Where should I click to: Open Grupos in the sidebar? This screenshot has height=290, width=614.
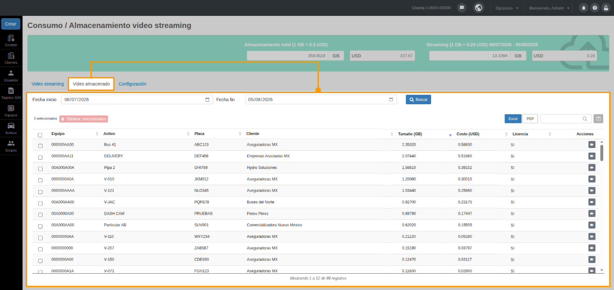[11, 146]
